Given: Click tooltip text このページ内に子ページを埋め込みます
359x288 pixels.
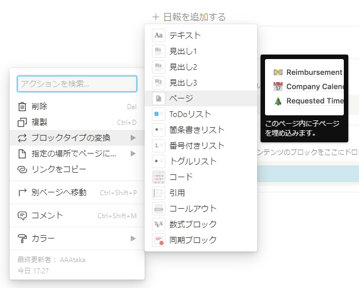Looking at the screenshot, I should (302, 128).
